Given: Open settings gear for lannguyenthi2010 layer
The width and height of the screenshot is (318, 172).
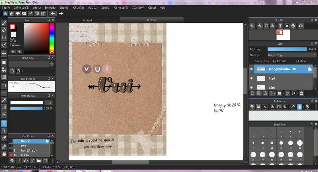Looking at the screenshot, I should click(310, 69).
